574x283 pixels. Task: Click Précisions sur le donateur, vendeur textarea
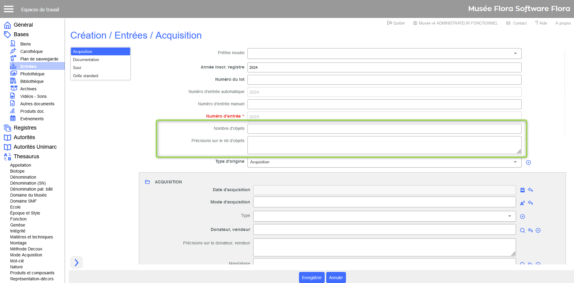pos(384,247)
